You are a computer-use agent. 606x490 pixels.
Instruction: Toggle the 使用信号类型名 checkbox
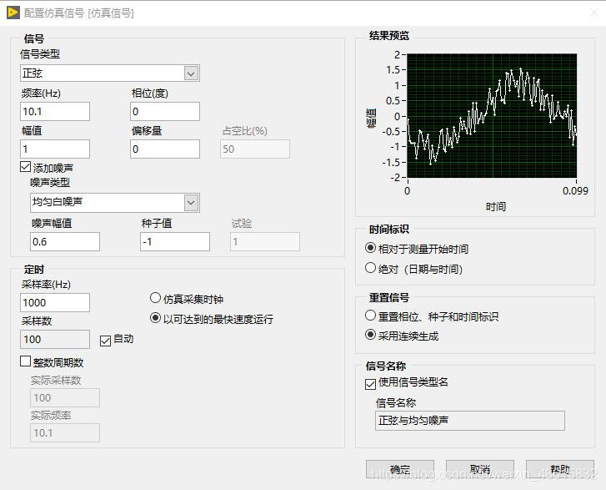click(x=370, y=384)
